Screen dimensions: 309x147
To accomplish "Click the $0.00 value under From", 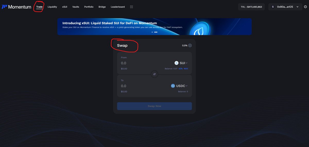I will tap(124, 69).
